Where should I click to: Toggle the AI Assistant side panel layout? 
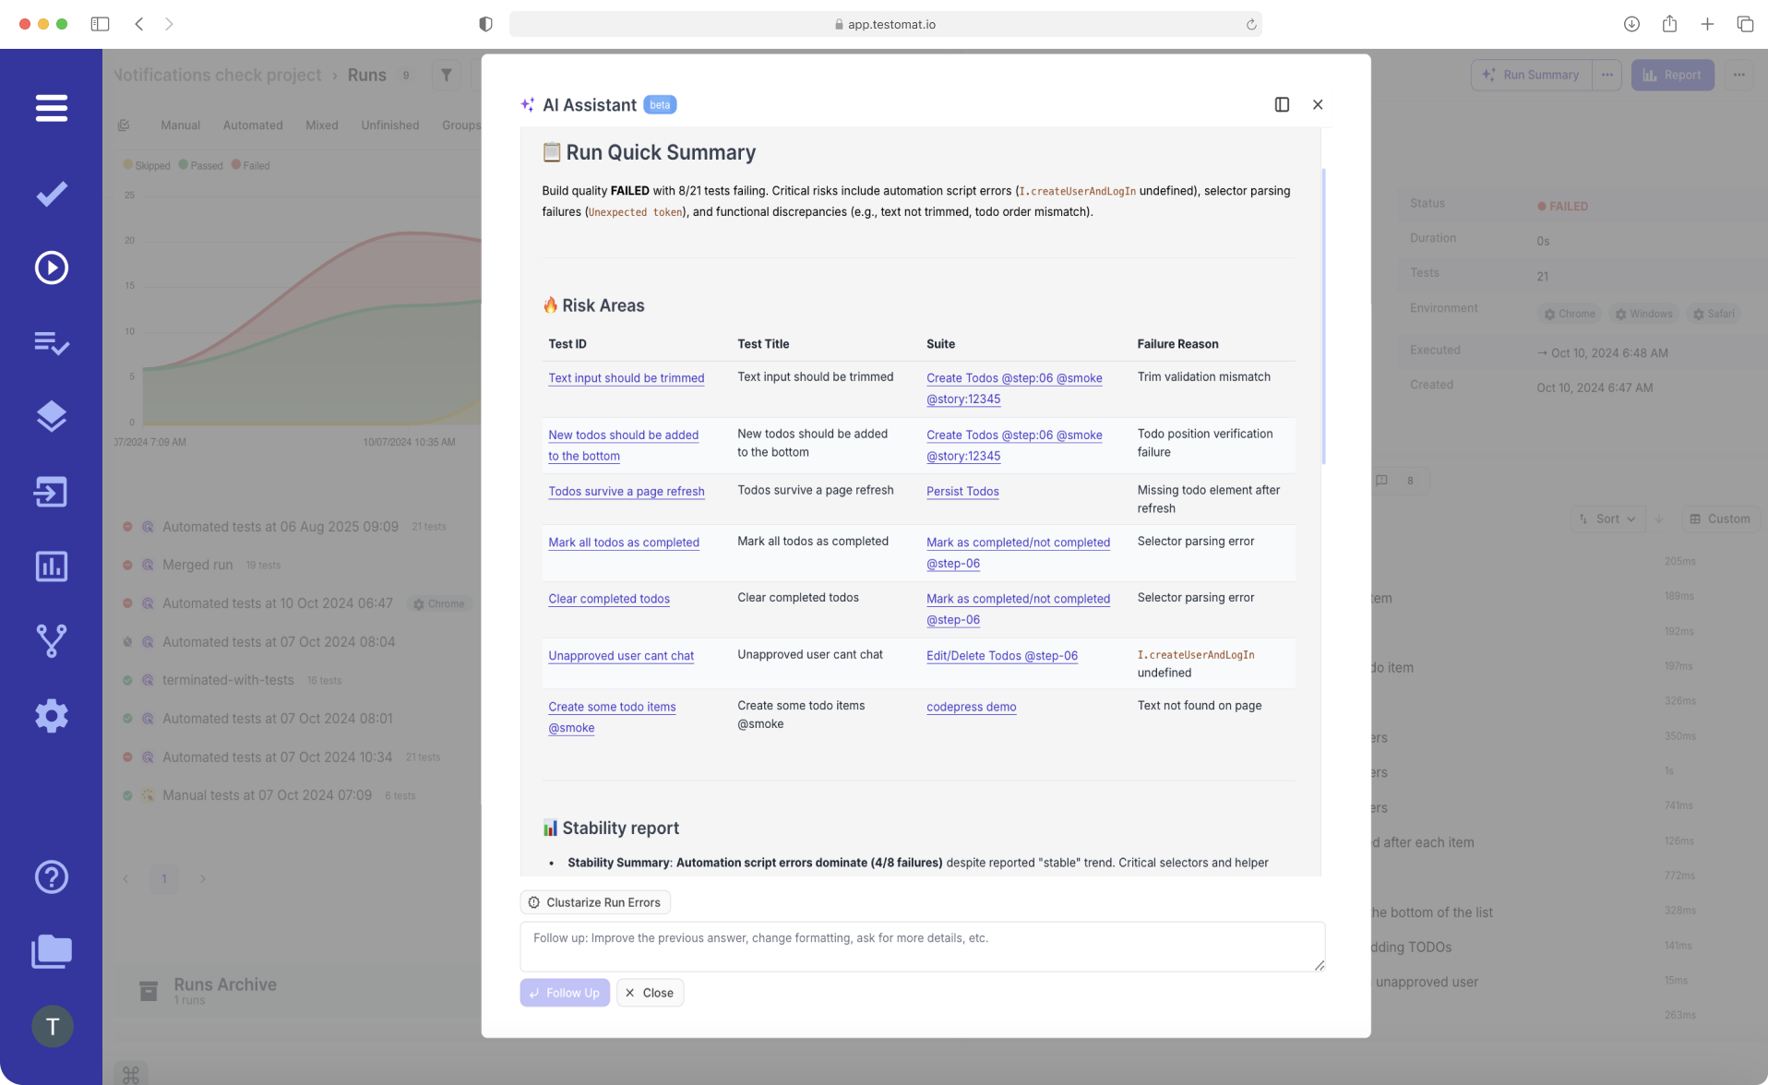point(1281,104)
